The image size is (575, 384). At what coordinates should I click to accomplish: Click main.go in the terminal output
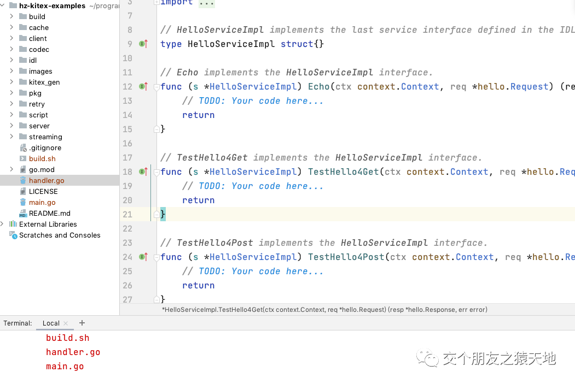click(65, 367)
